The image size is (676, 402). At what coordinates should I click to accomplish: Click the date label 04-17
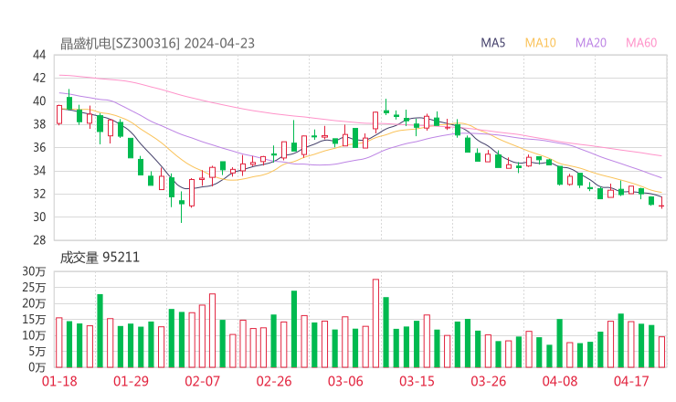tap(631, 381)
